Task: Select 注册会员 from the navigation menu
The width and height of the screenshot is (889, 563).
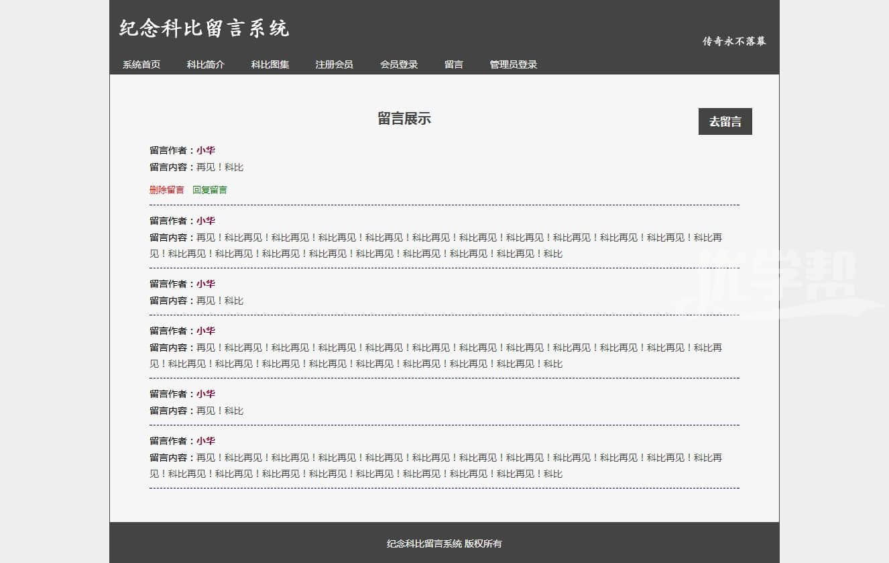Action: (x=335, y=64)
